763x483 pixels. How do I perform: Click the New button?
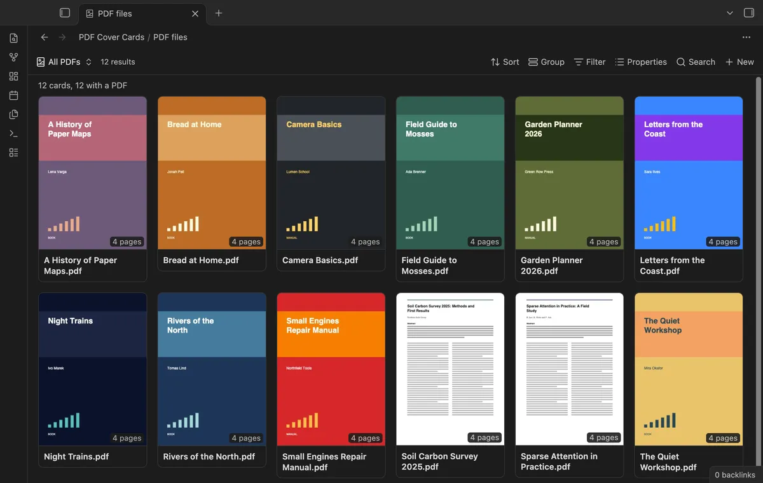[x=739, y=62]
